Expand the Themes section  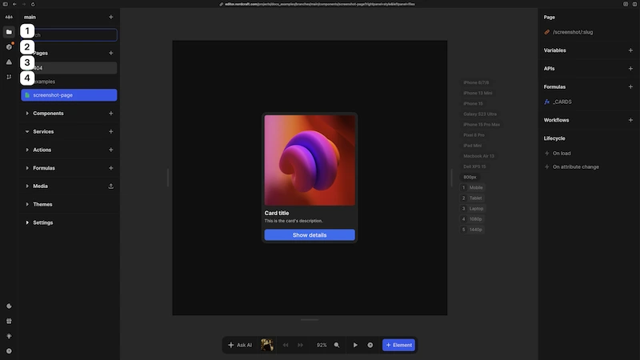(27, 204)
